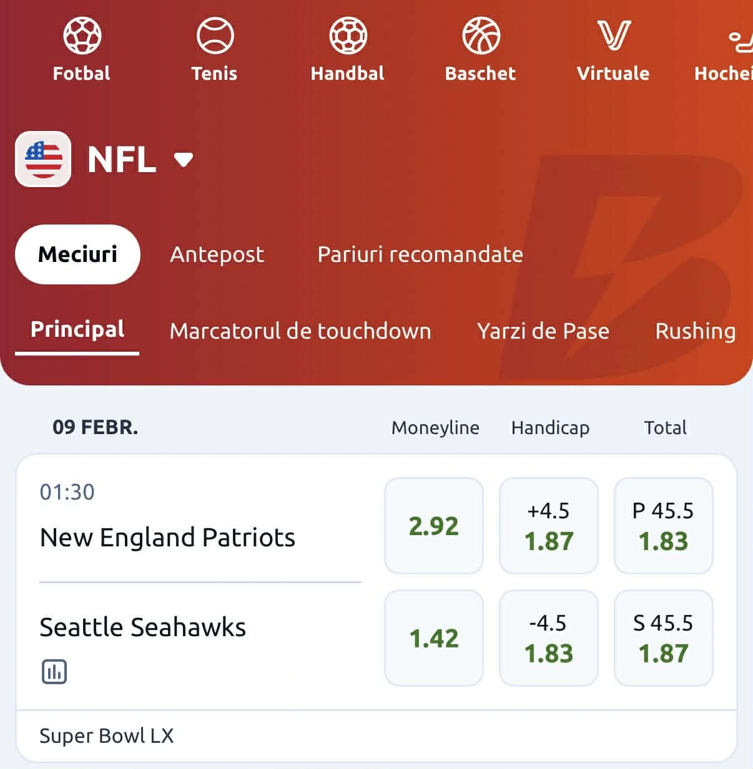The image size is (753, 769).
Task: Open match statistics for Seattle Seahawks
Action: (54, 672)
